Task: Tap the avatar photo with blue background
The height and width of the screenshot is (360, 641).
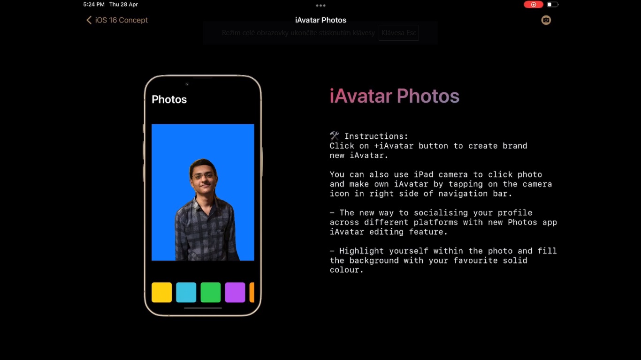Action: tap(203, 192)
